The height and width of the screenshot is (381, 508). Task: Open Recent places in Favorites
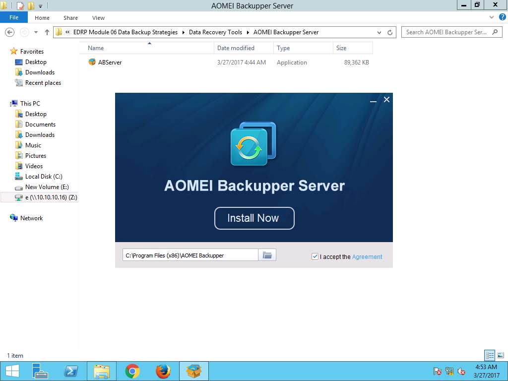43,83
